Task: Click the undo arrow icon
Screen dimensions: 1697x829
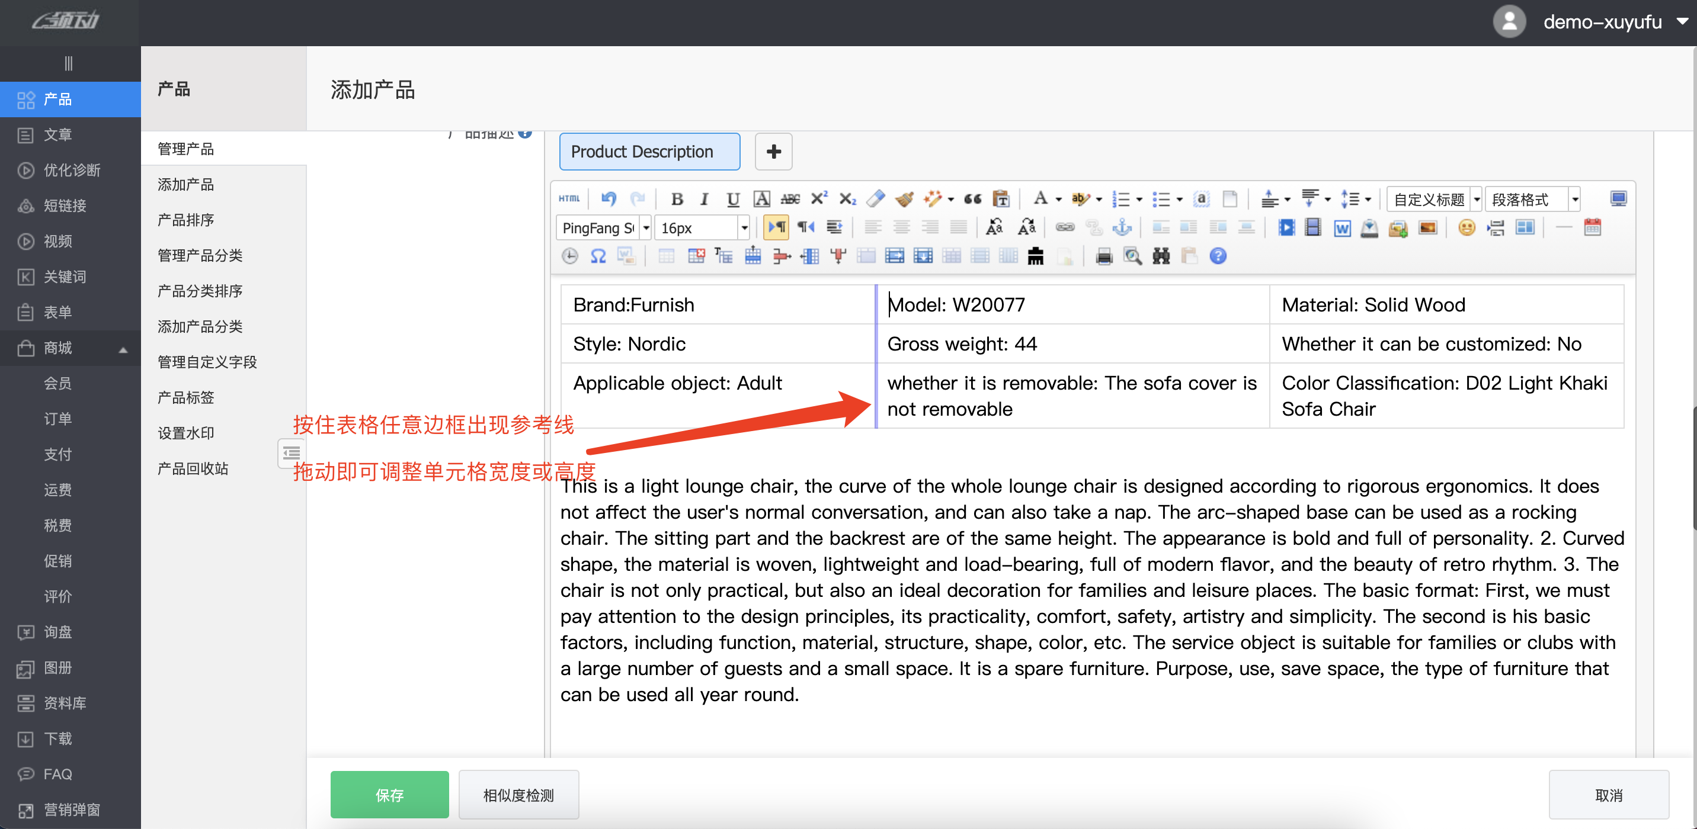Action: (609, 198)
